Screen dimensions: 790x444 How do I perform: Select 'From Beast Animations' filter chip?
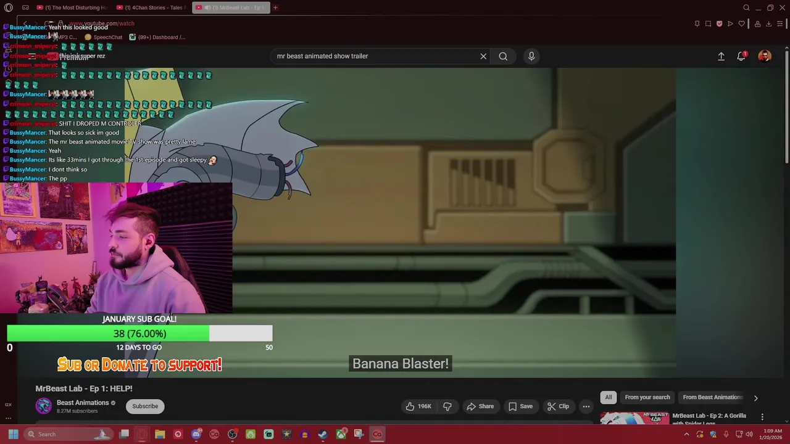click(x=713, y=397)
